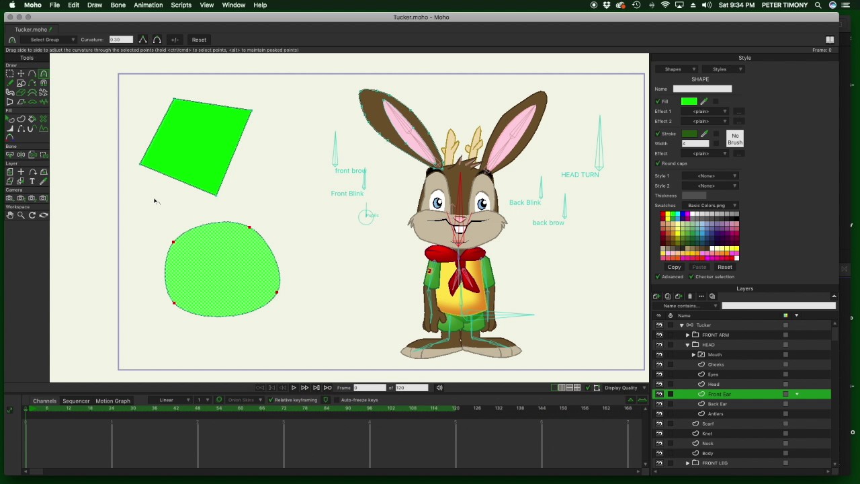The image size is (860, 484).
Task: Click the Copy style button
Action: [x=674, y=267]
